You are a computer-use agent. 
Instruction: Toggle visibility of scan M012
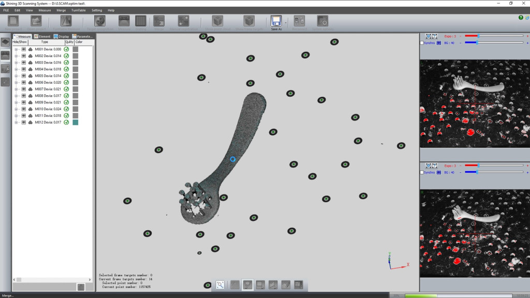pos(24,123)
